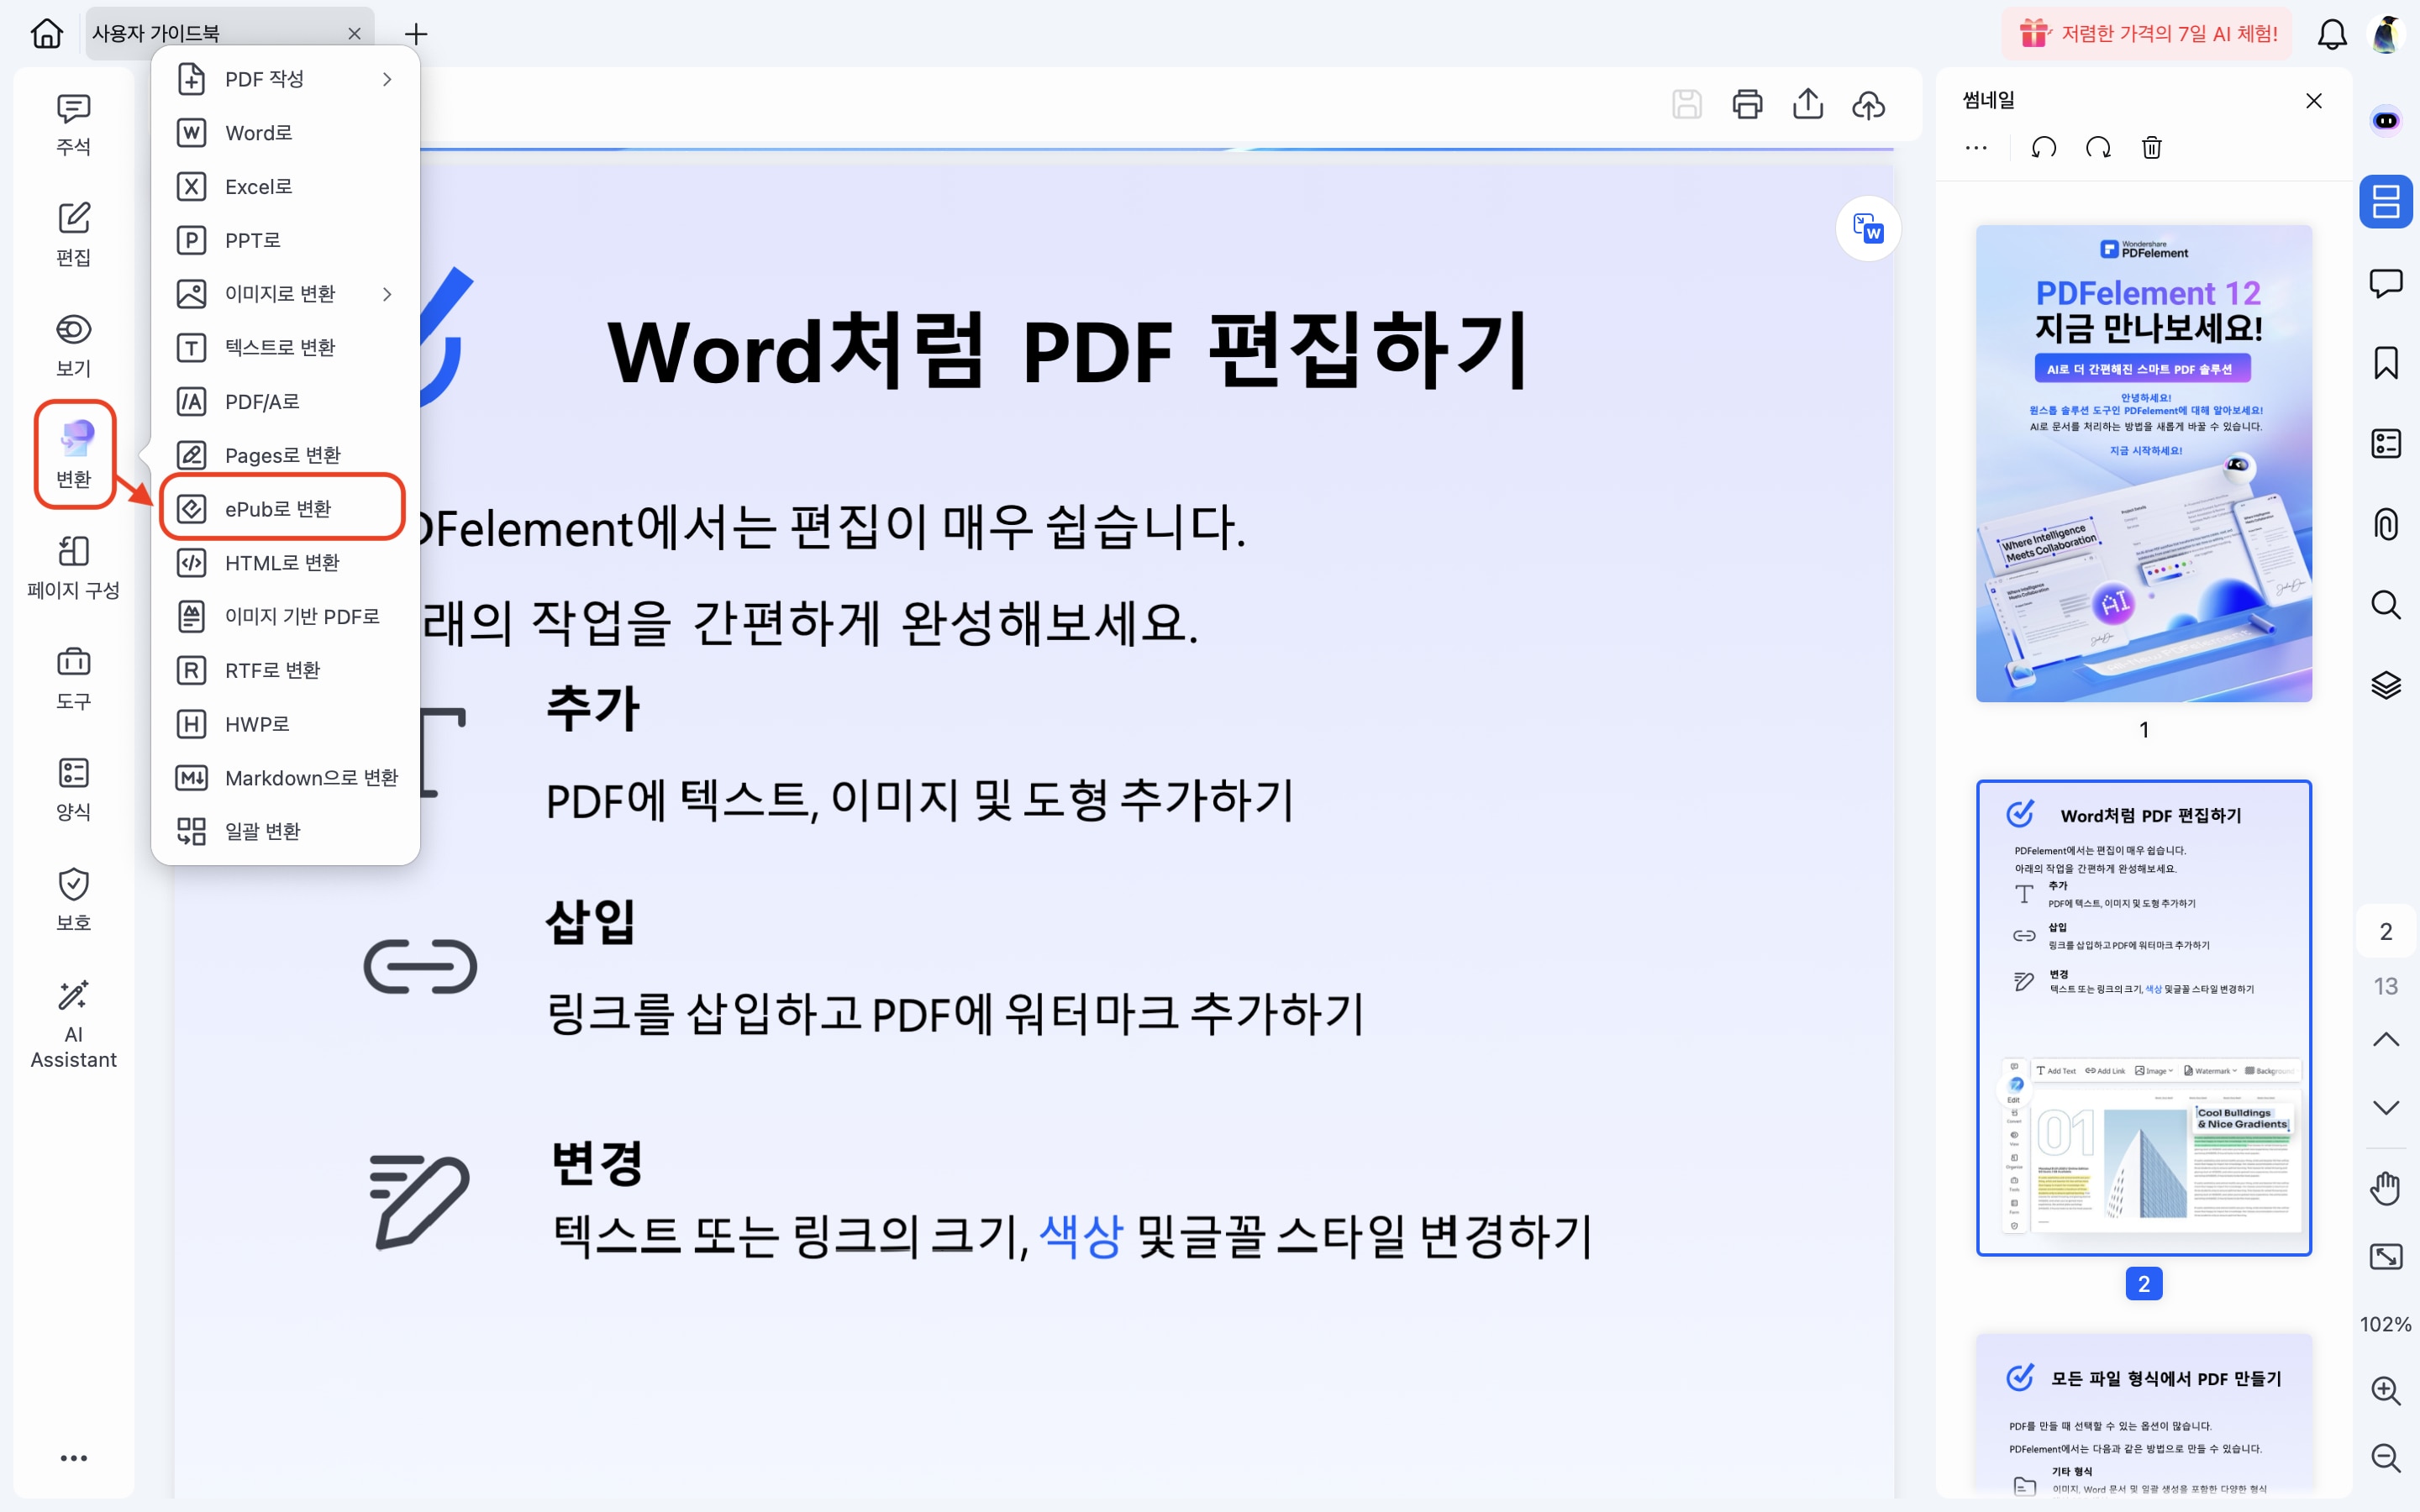The image size is (2420, 1512).
Task: Toggle the thumbnail sidebar panel
Action: click(x=2386, y=201)
